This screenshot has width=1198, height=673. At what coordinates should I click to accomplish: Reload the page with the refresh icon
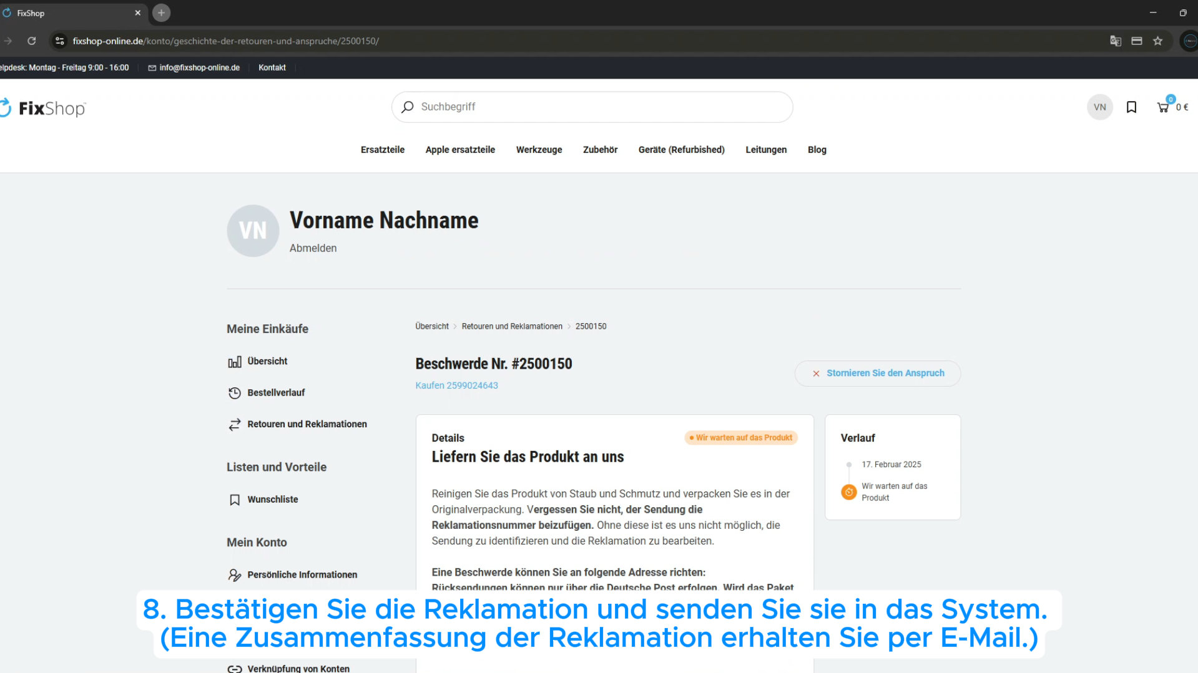click(x=32, y=41)
